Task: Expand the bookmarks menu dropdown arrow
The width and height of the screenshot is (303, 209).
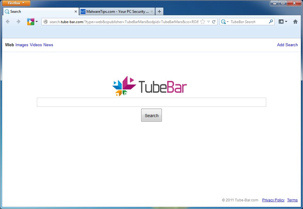Action: (286, 22)
